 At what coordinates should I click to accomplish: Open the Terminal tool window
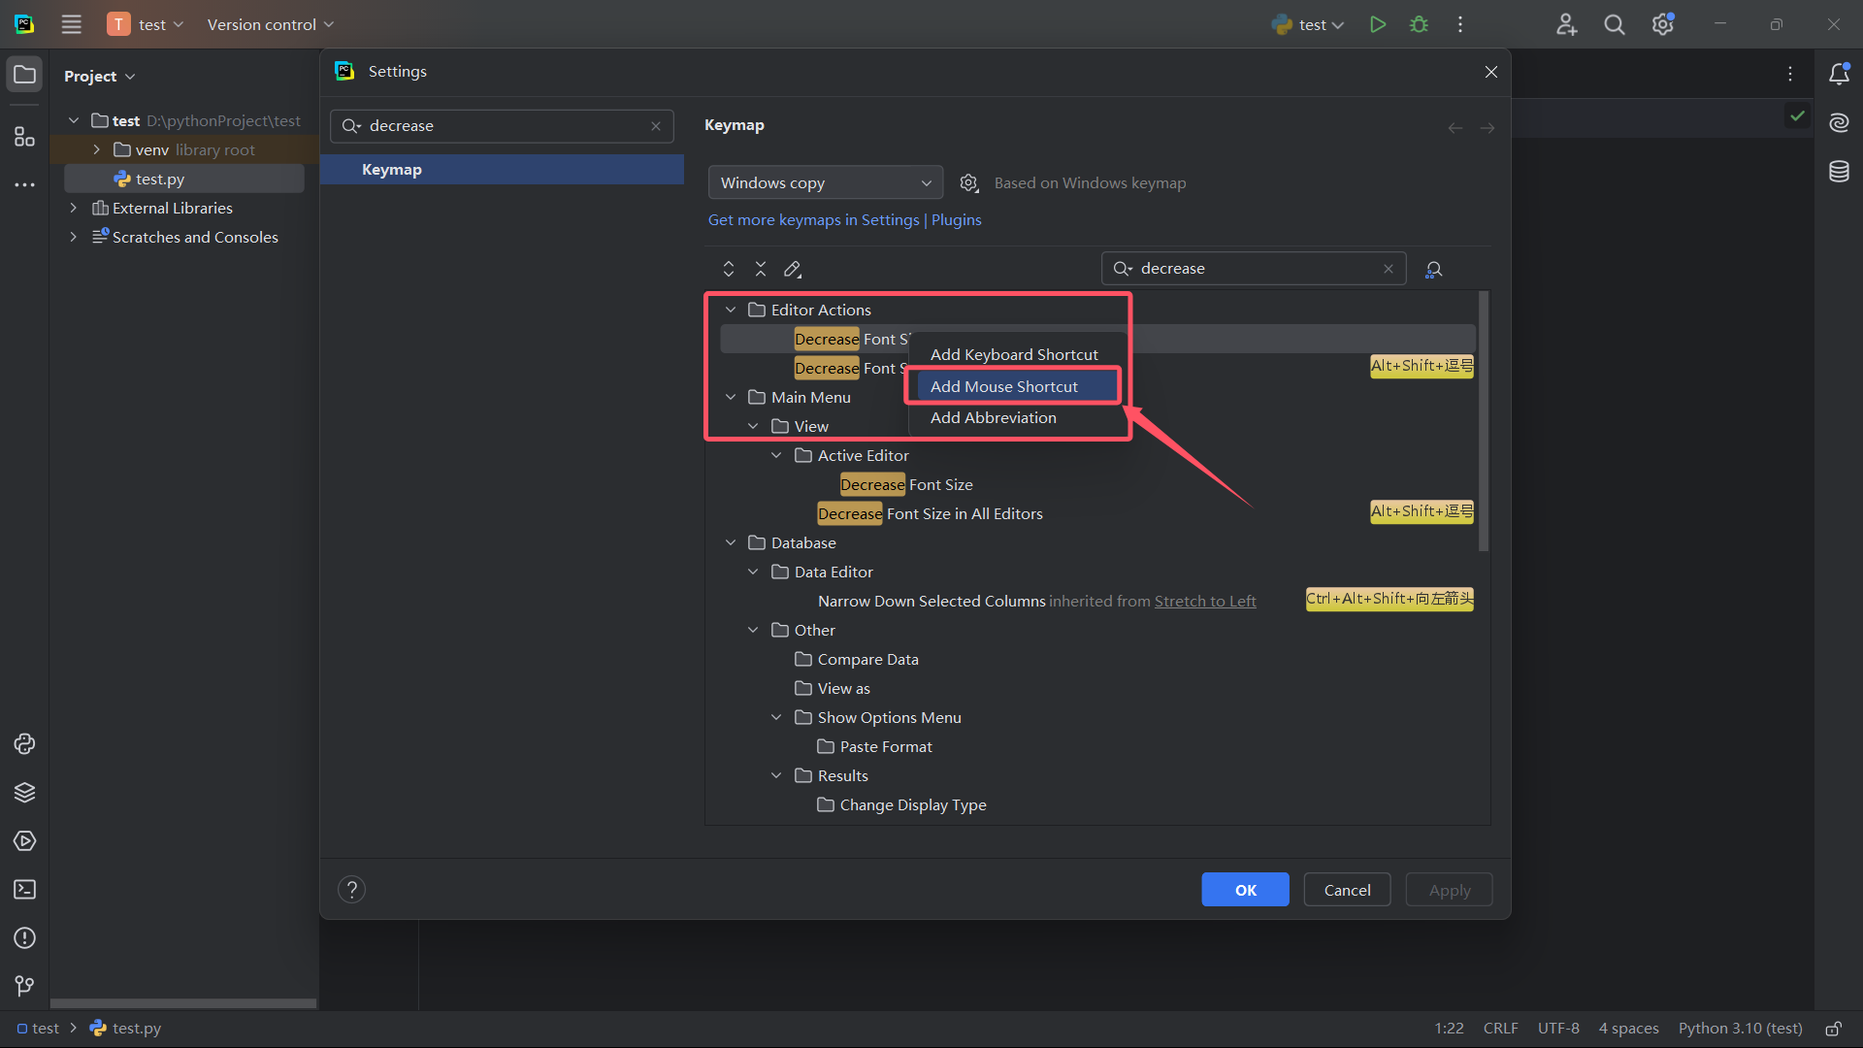(24, 890)
